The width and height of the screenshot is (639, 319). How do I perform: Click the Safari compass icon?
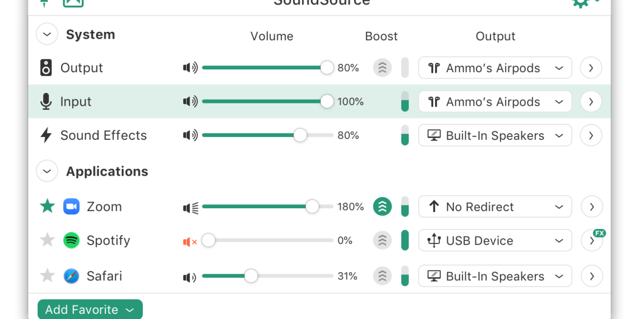pyautogui.click(x=71, y=276)
